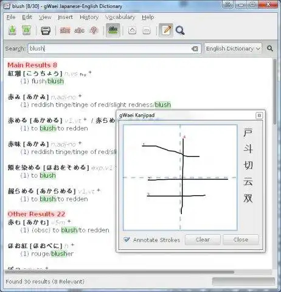Click the vertical scrollbar of results
Image resolution: width=281 pixels, height=292 pixels.
click(x=275, y=92)
